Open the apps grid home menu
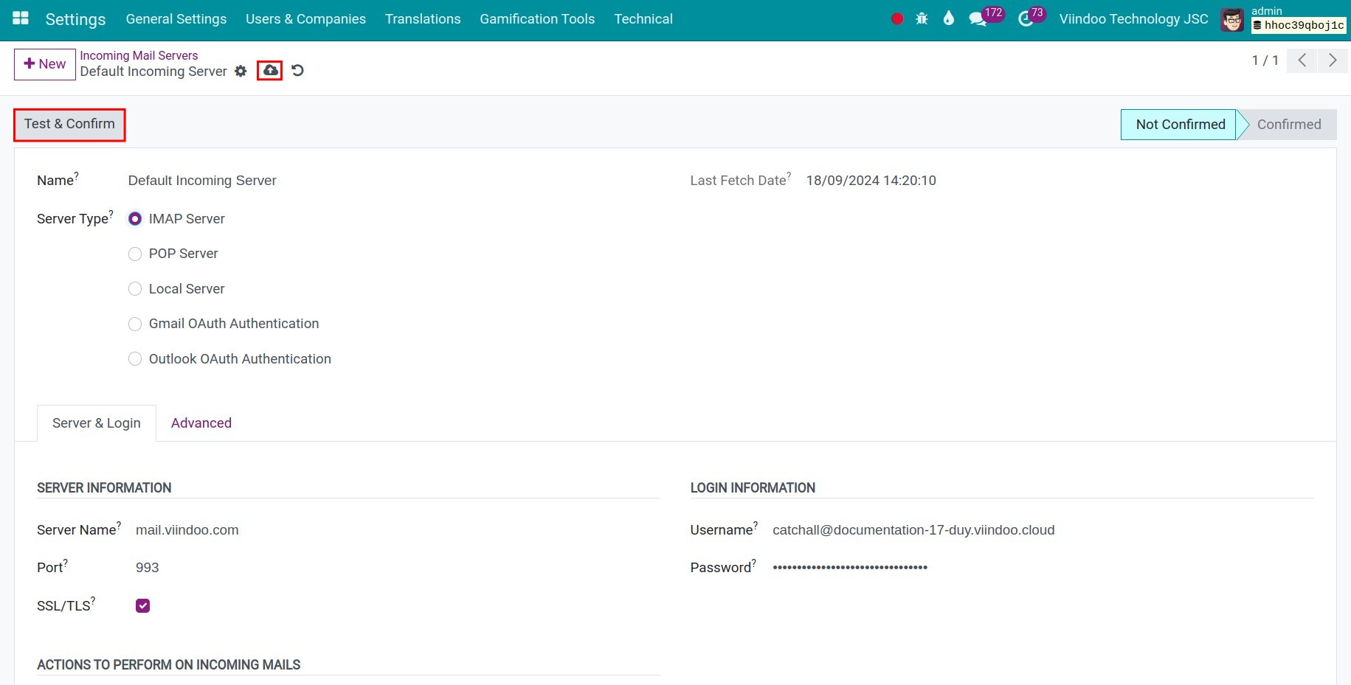 pos(21,18)
